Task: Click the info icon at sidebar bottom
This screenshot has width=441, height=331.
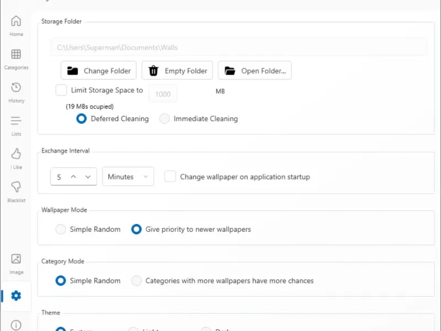Action: 16,325
